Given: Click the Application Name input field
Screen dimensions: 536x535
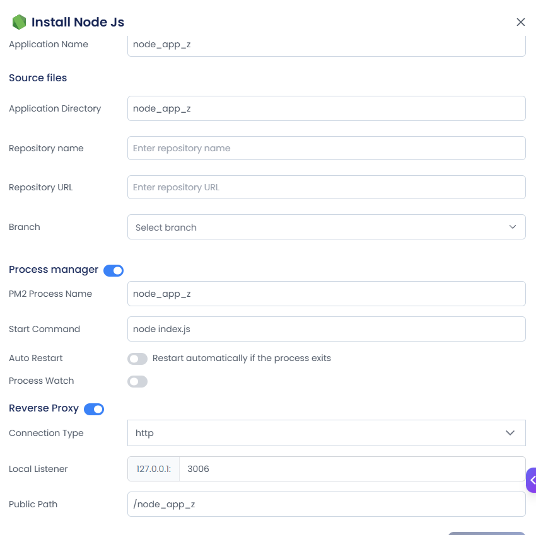Looking at the screenshot, I should coord(327,45).
